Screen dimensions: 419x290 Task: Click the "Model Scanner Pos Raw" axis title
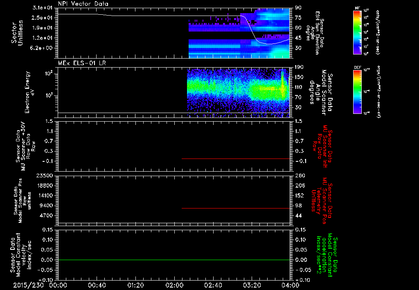pos(23,201)
